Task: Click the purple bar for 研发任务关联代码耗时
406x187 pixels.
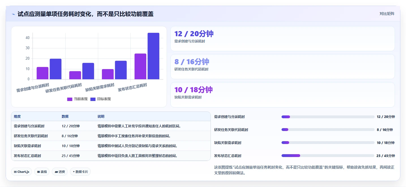Action: pos(75,75)
